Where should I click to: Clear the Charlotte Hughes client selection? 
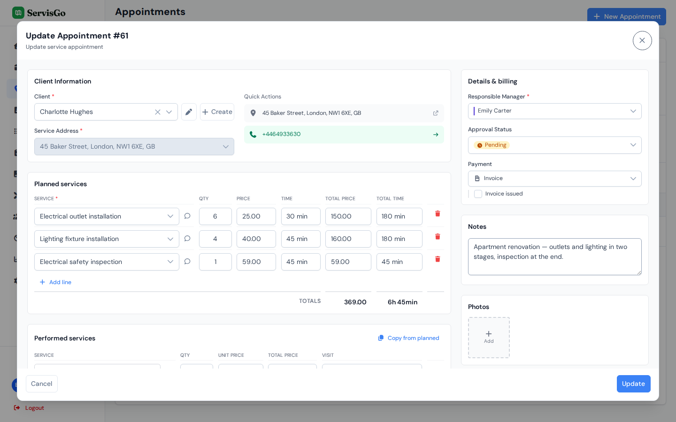point(158,112)
